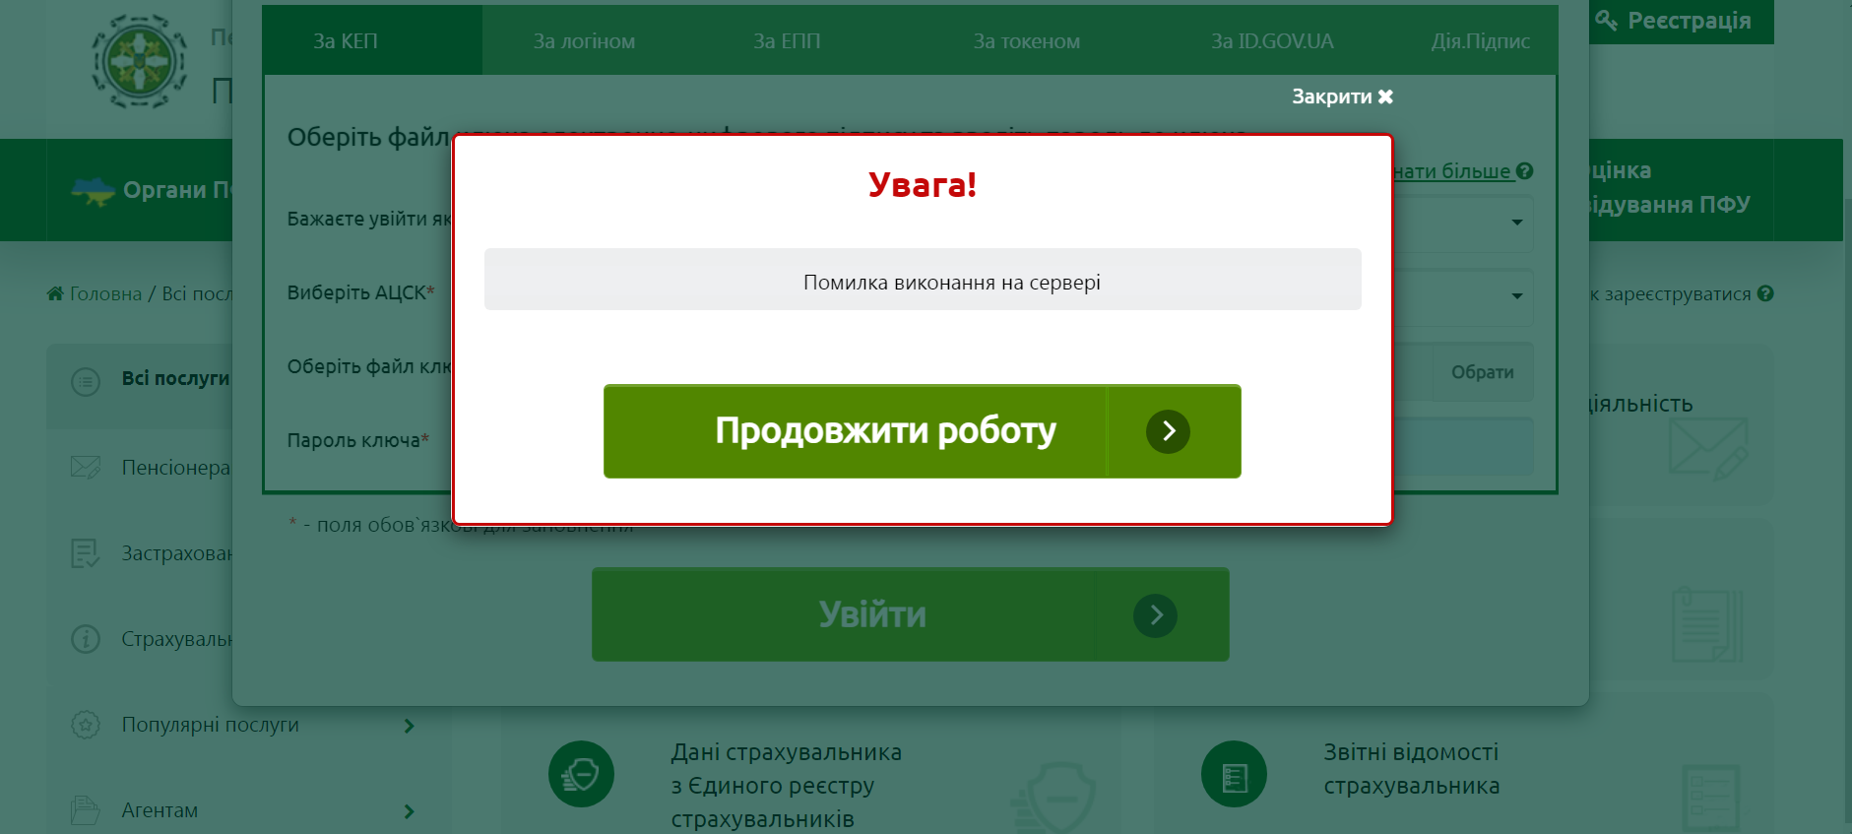The height and width of the screenshot is (834, 1852).
Task: Click the Обрати file chooser button
Action: (1482, 372)
